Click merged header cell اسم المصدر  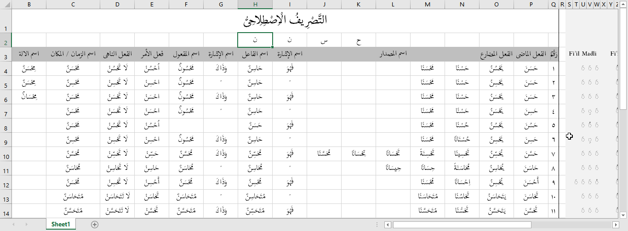tap(393, 54)
